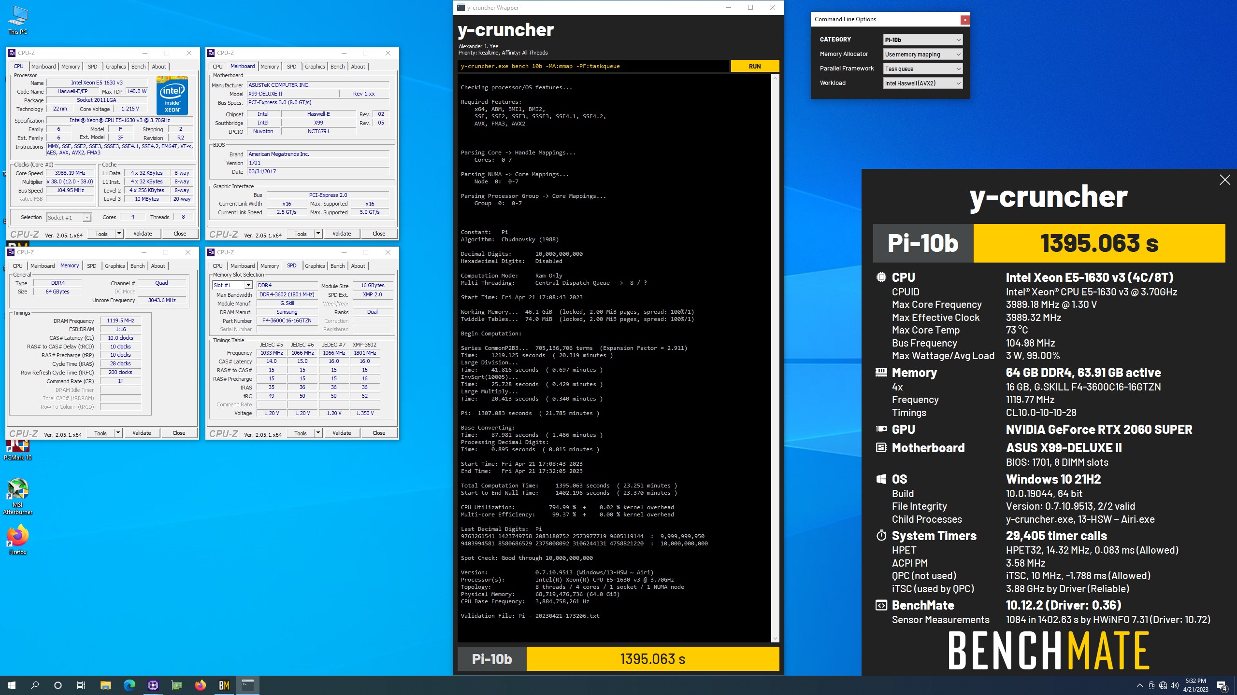Click Max TDP 140.0 W field

click(137, 91)
